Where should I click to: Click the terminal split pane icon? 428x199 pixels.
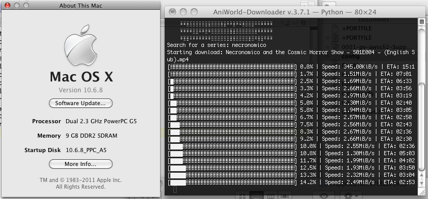click(x=422, y=21)
